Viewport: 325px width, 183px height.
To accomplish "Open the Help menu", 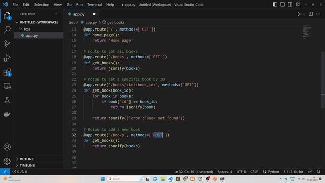I will tap(110, 5).
